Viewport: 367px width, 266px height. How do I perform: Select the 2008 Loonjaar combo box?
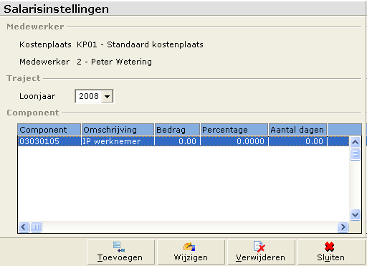click(x=94, y=96)
